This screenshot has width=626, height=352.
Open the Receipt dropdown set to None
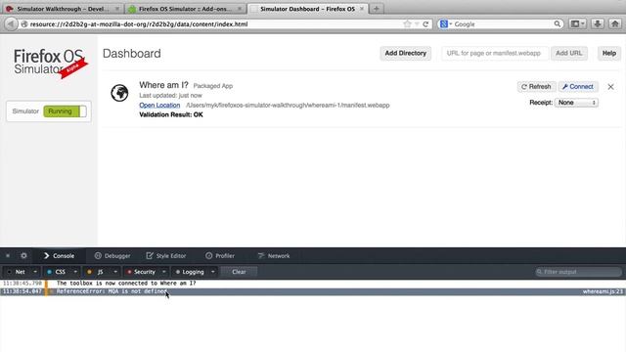coord(576,103)
